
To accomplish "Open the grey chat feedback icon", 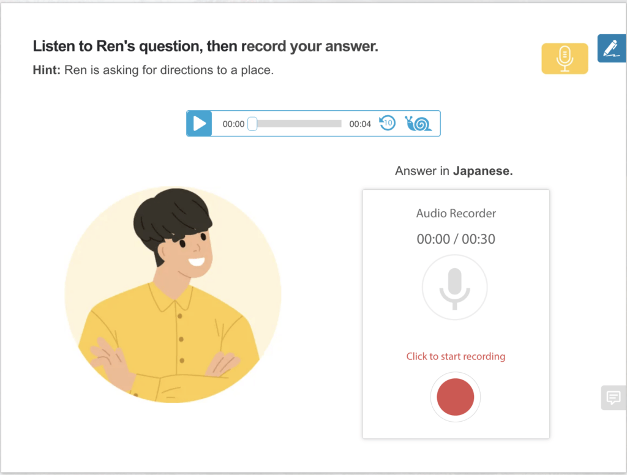I will pyautogui.click(x=613, y=398).
